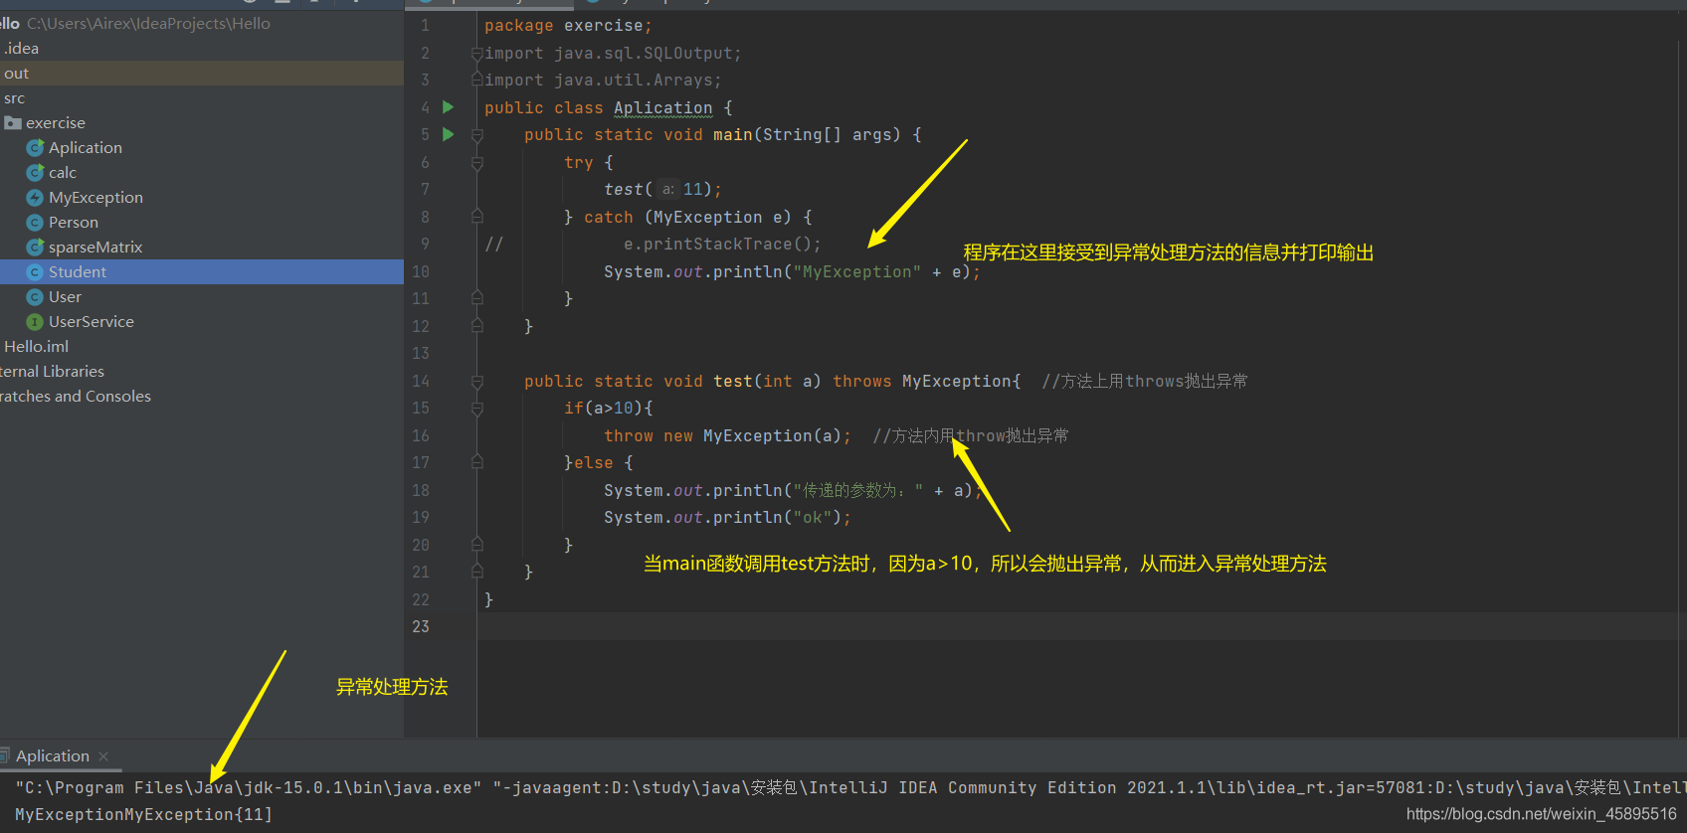Screen dimensions: 1687x833
Task: Open the Aplication class in the project tree
Action: [86, 147]
